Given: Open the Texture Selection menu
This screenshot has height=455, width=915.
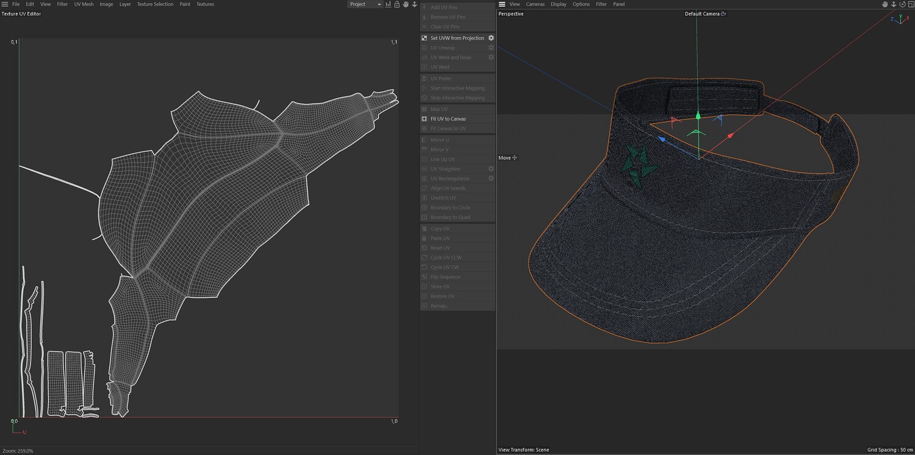Looking at the screenshot, I should pyautogui.click(x=155, y=4).
